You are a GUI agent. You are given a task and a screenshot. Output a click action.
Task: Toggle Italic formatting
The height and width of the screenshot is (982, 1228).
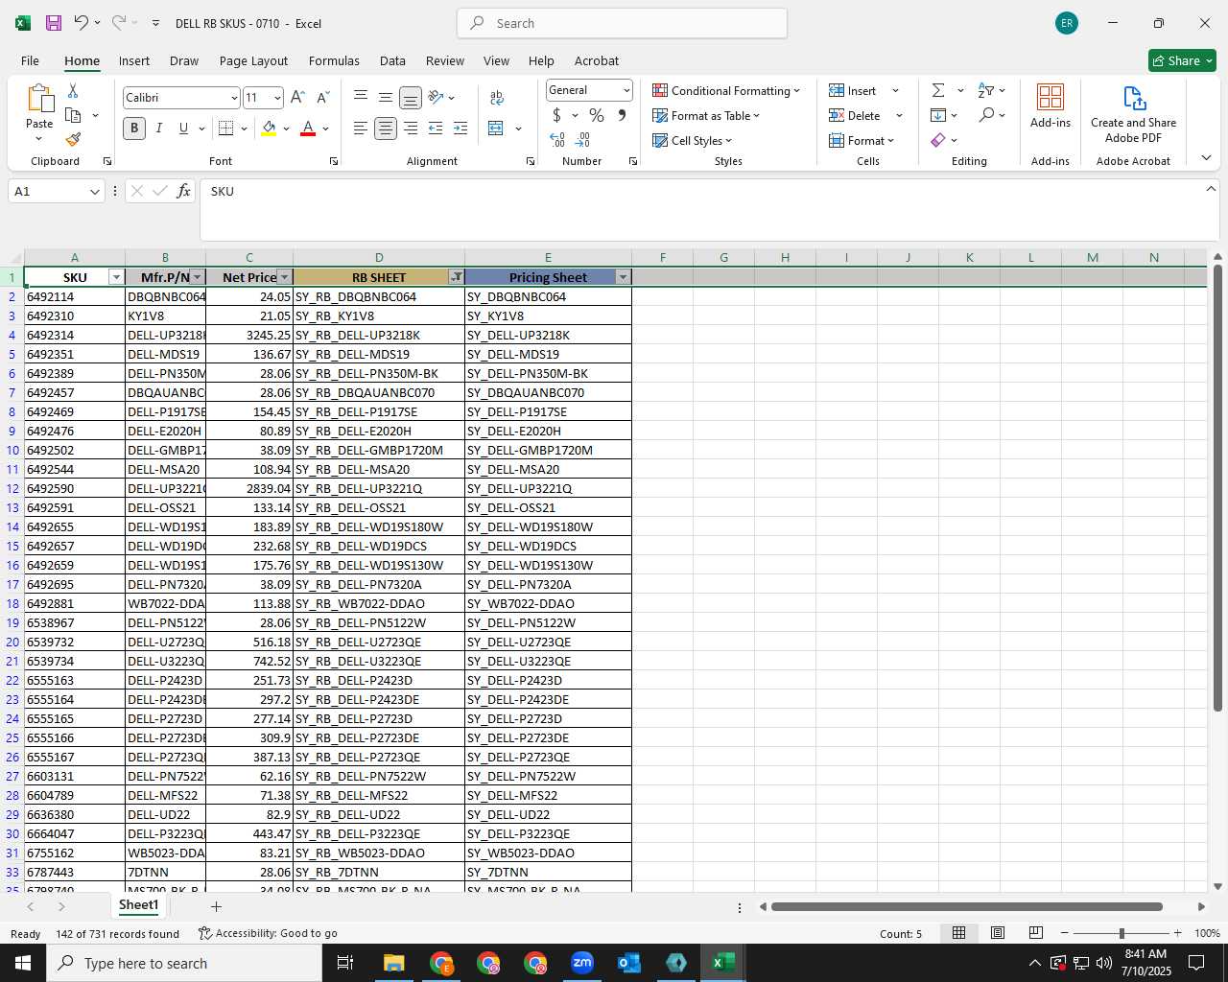pyautogui.click(x=159, y=128)
